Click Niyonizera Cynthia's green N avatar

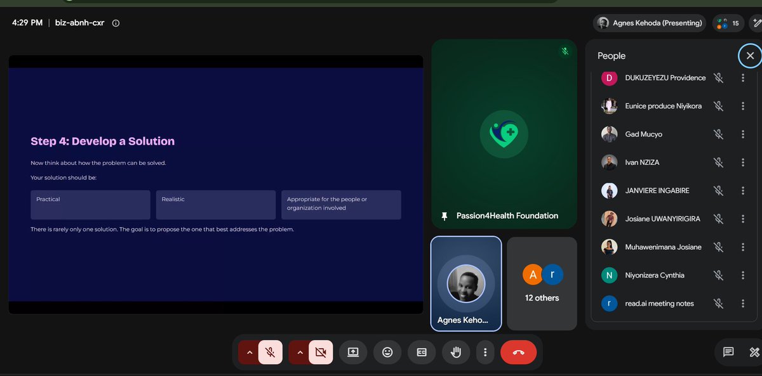[x=609, y=275]
